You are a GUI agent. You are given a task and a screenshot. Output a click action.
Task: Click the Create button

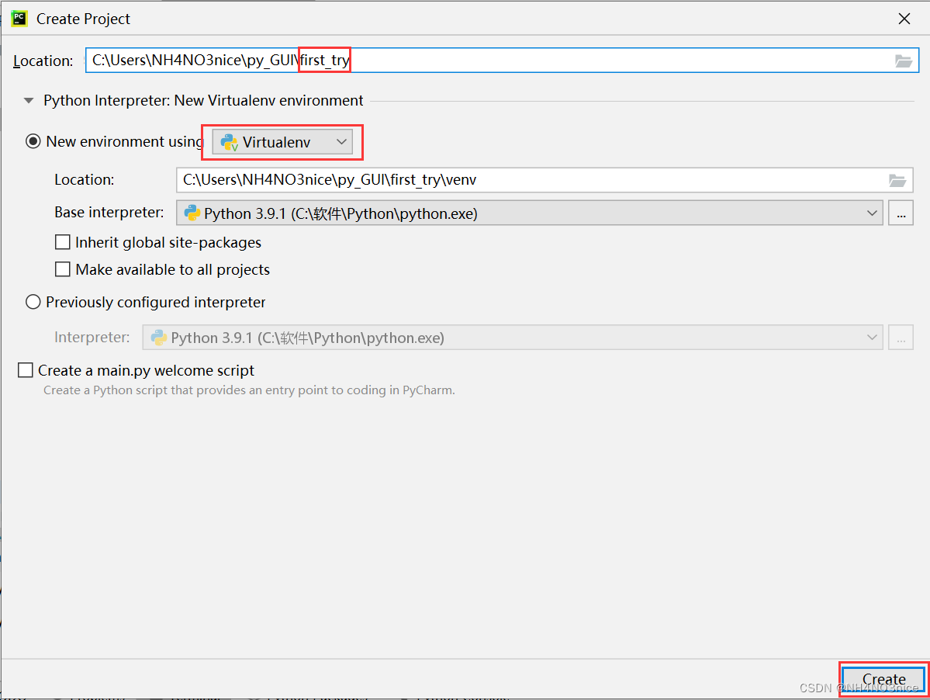(x=883, y=679)
